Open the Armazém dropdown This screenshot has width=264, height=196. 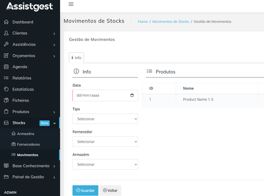click(x=105, y=164)
